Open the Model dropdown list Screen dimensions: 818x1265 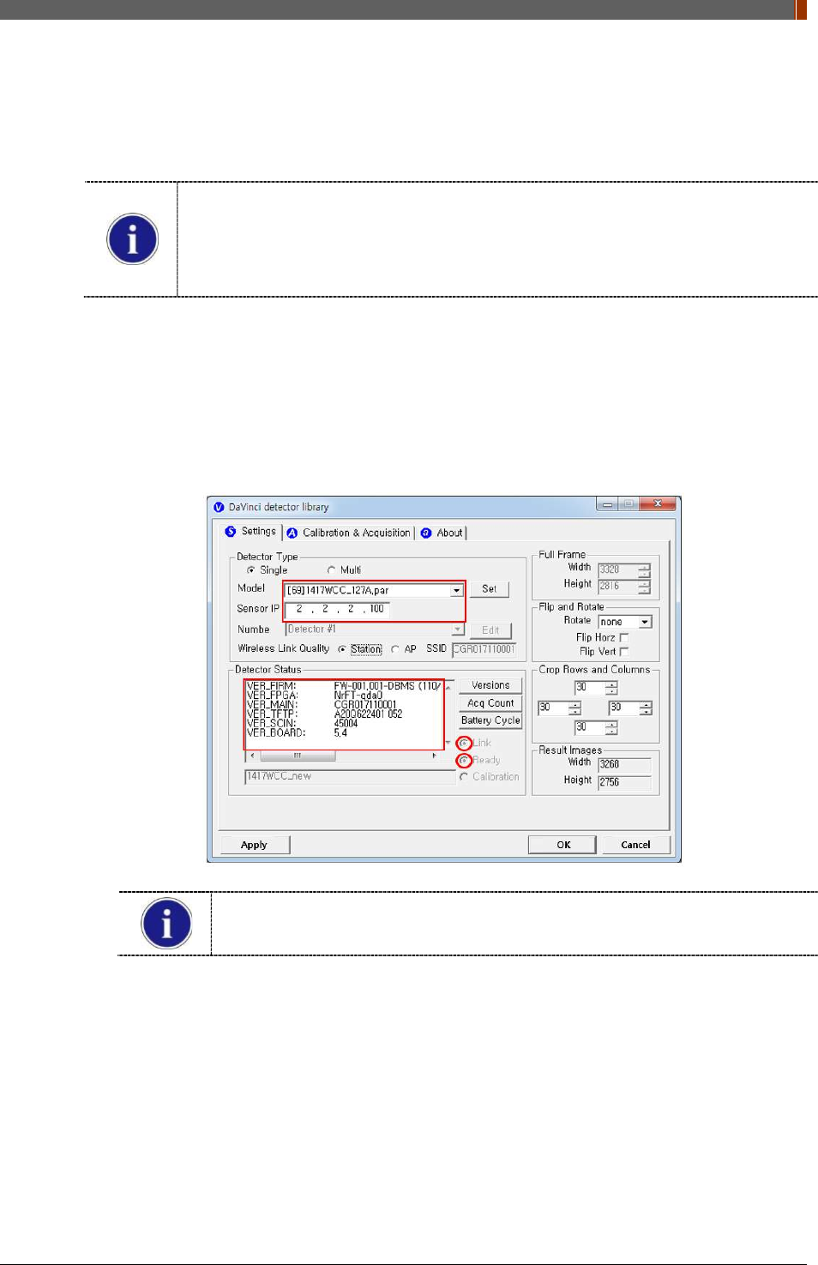(x=456, y=590)
